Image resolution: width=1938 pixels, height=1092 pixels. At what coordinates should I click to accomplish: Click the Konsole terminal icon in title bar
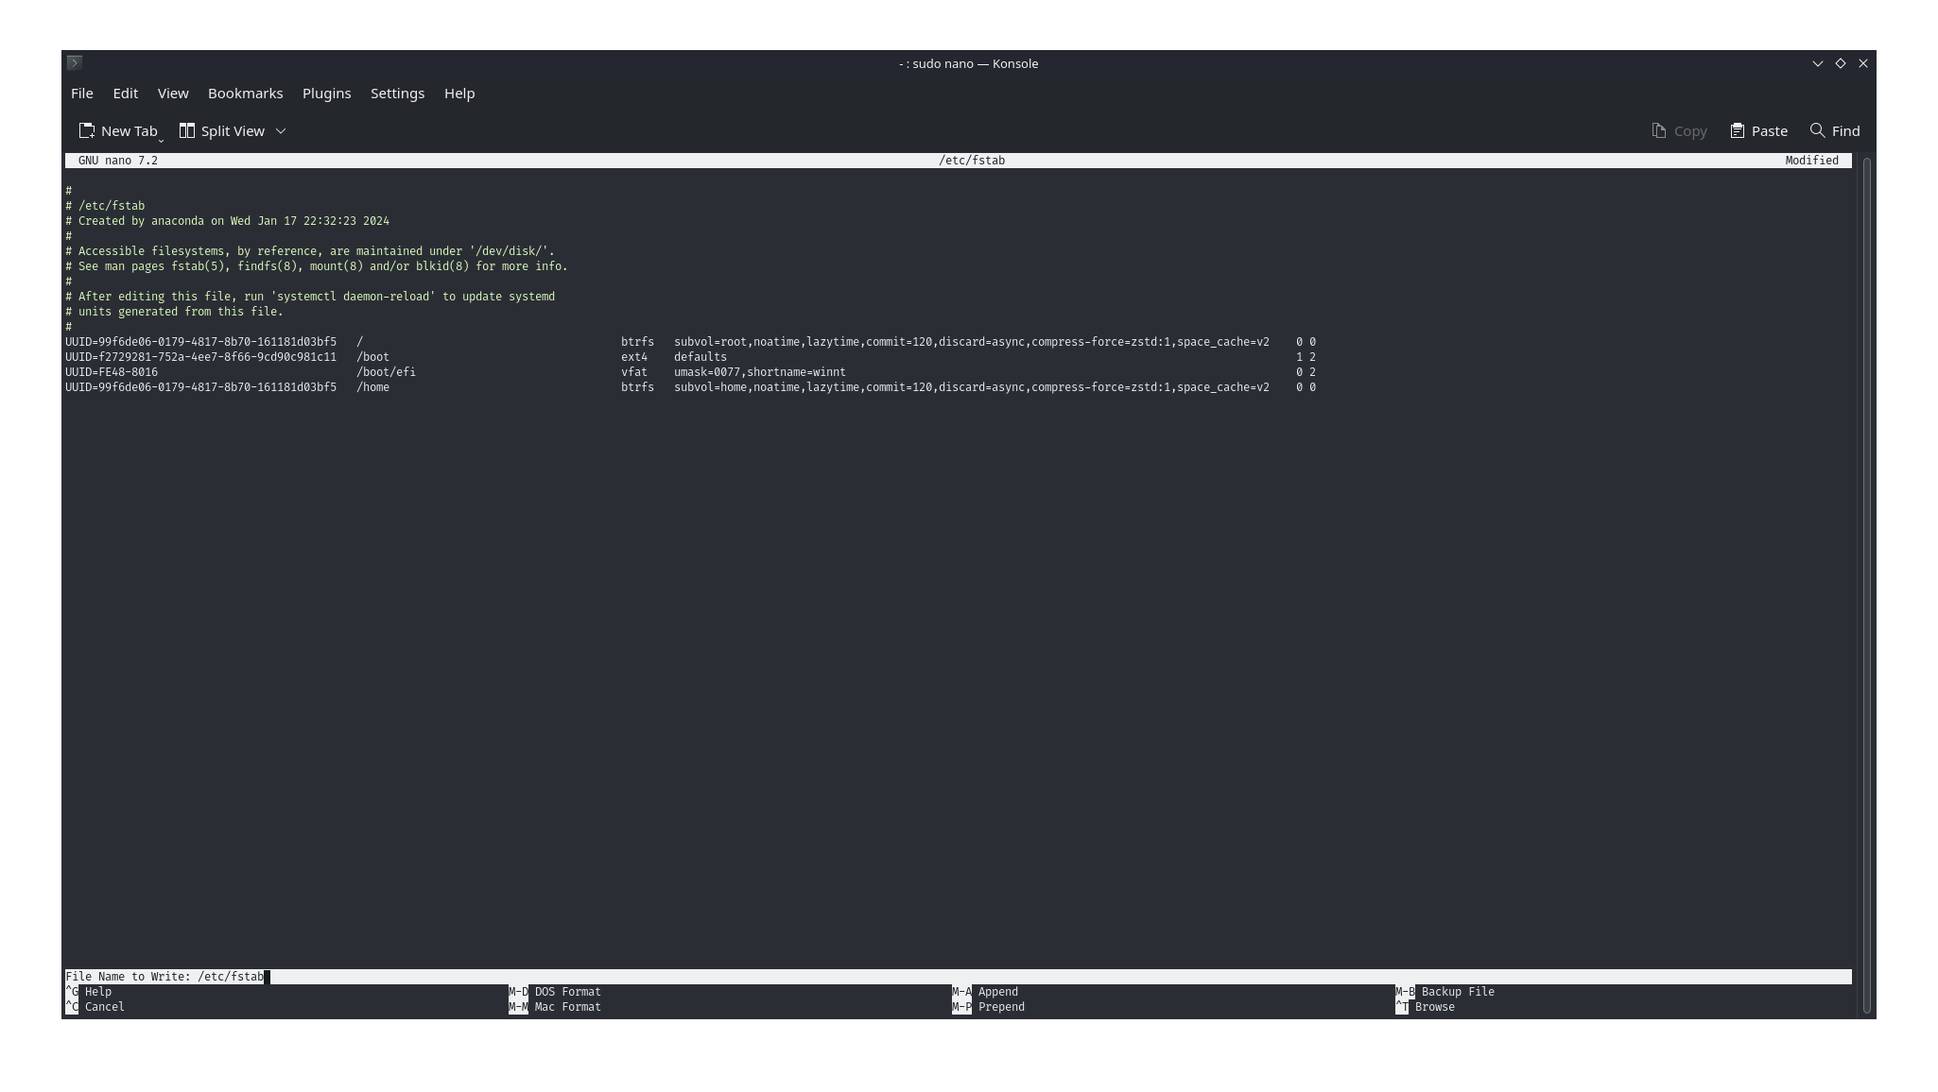point(75,62)
